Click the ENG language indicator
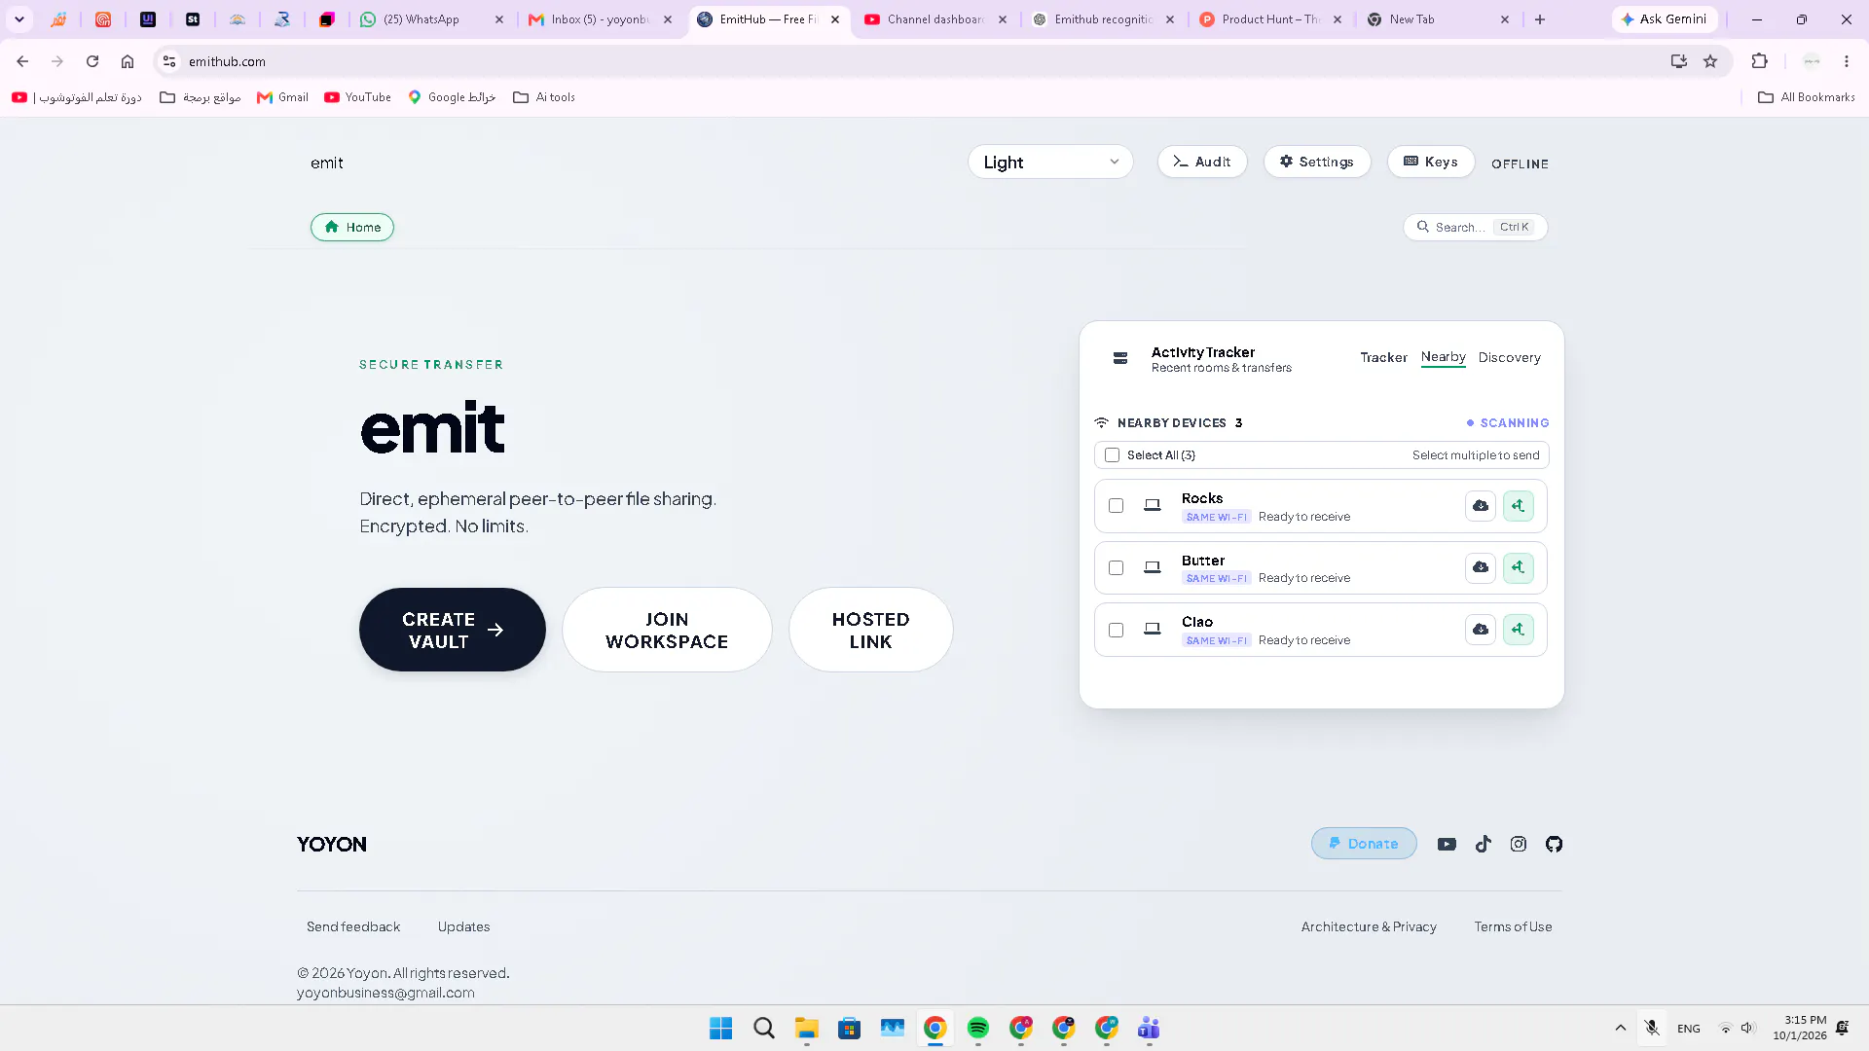The width and height of the screenshot is (1869, 1051). point(1689,1029)
